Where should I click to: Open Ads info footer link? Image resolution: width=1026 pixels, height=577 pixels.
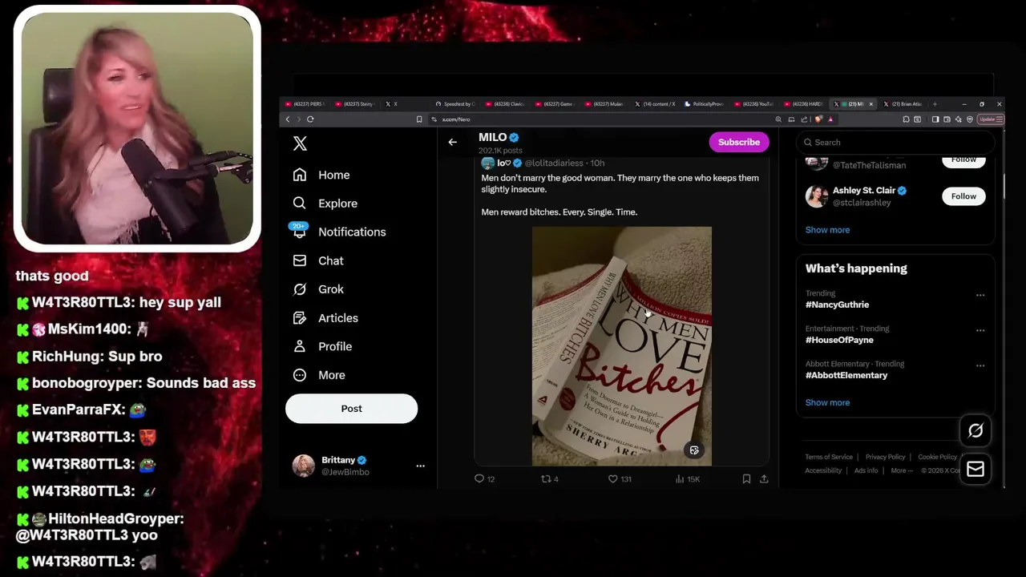(x=866, y=470)
